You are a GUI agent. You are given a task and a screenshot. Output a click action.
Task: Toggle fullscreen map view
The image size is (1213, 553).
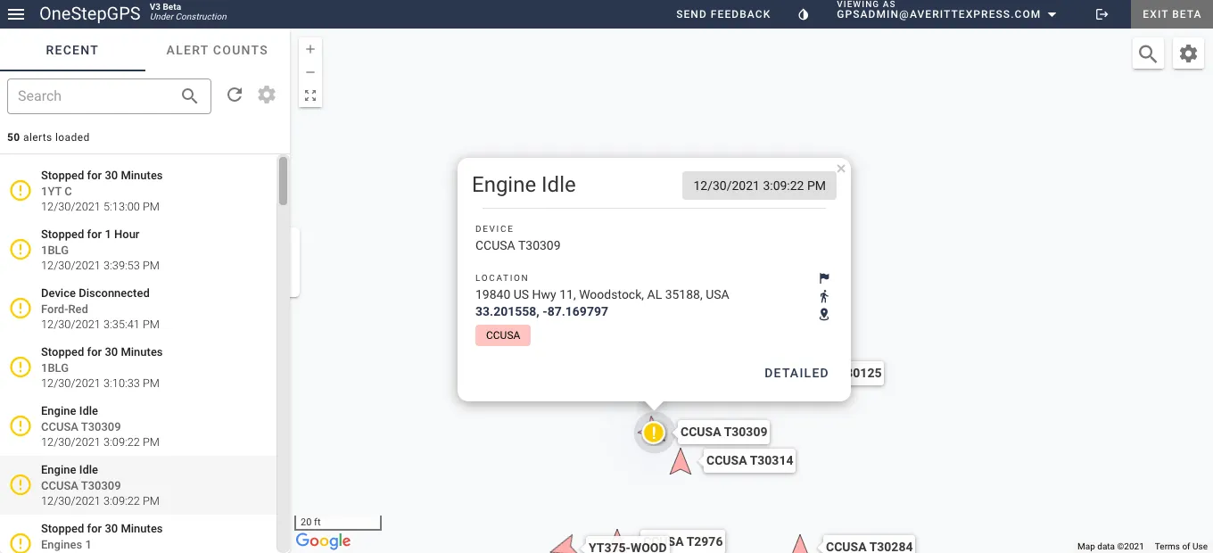310,95
